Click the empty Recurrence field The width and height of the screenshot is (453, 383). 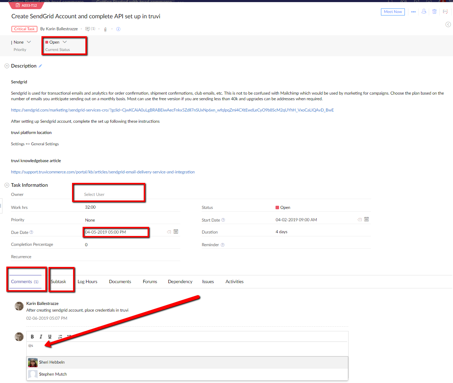point(132,257)
